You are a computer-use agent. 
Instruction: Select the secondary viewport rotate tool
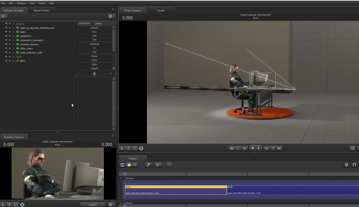tap(16, 205)
